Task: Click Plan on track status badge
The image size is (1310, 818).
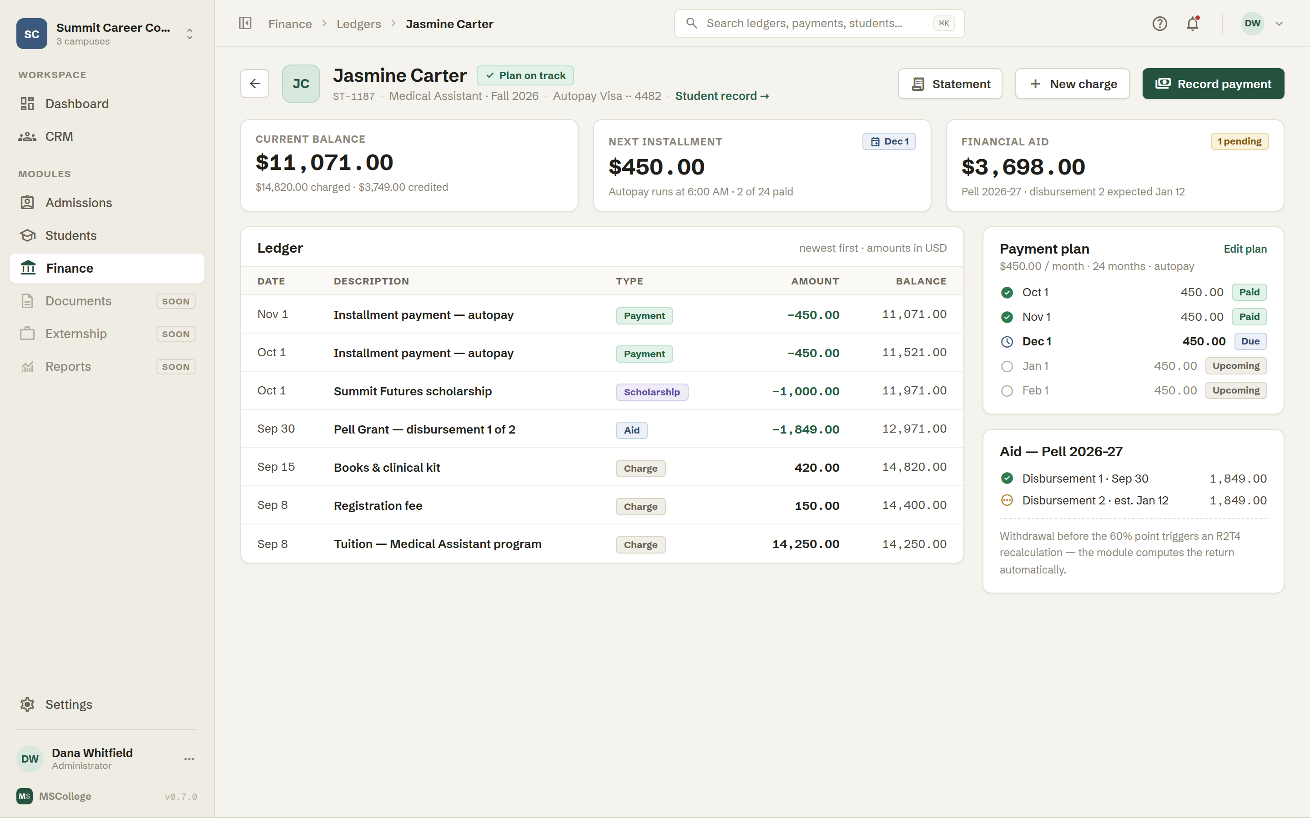Action: coord(525,76)
